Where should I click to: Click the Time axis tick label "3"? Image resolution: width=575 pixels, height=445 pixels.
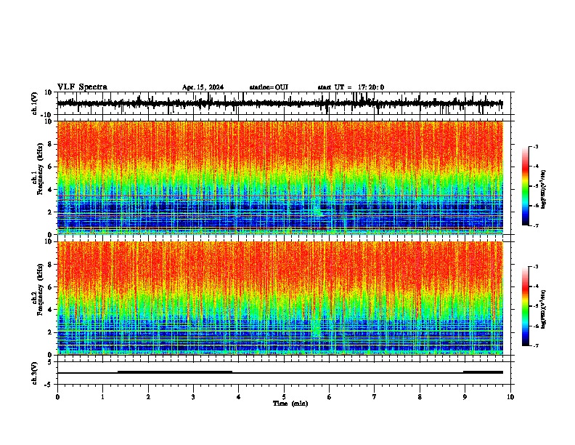193,397
